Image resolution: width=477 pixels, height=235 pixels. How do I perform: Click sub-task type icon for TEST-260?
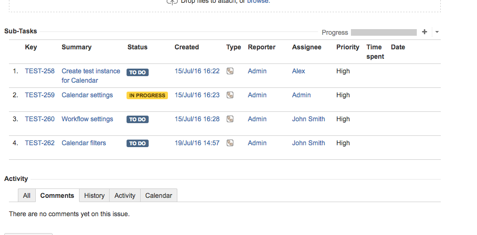[x=230, y=119]
